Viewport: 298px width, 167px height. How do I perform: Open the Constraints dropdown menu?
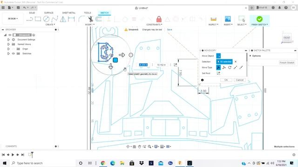click(x=154, y=25)
